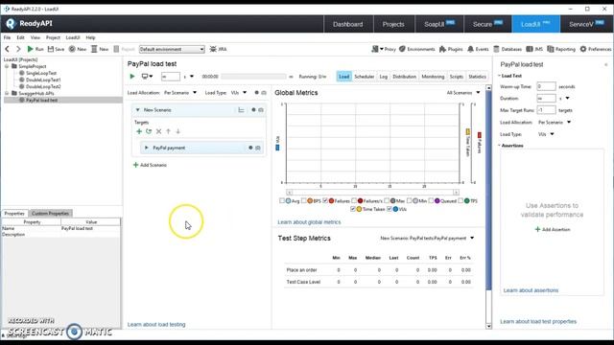
Task: Open the Project menu
Action: (x=53, y=37)
